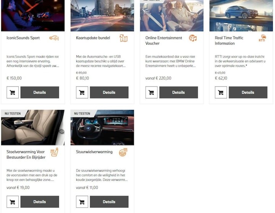Click the RTTI car icon
This screenshot has height=213, width=275.
click(x=262, y=38)
